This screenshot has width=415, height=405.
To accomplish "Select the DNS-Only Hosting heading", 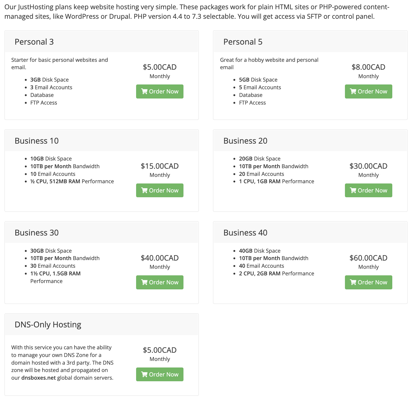I will 48,324.
